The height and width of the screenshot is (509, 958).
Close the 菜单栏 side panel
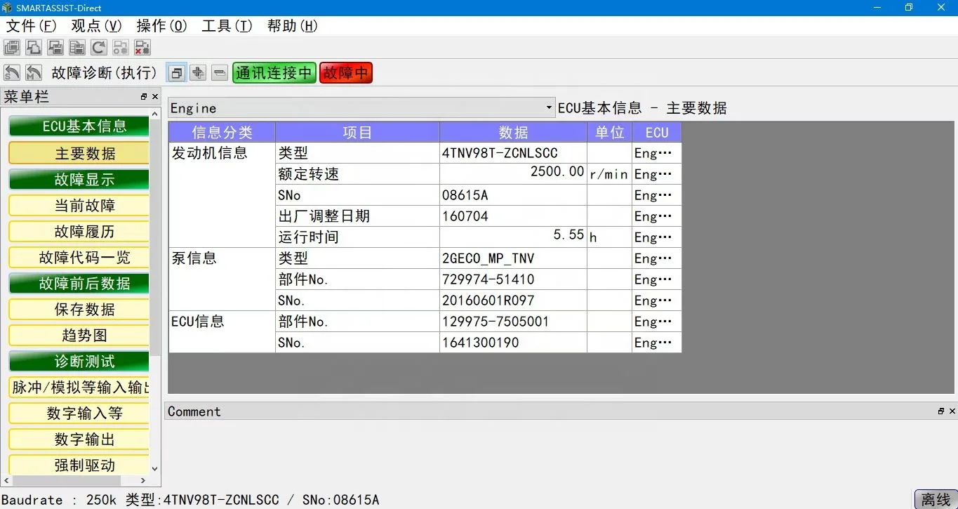pyautogui.click(x=155, y=97)
